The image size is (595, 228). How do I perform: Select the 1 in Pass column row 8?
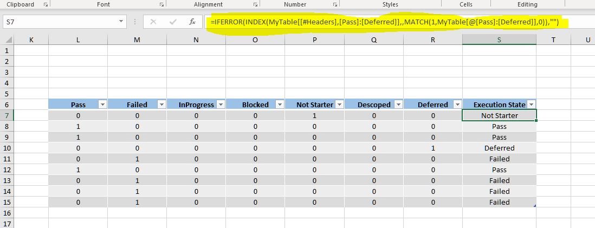click(x=78, y=126)
